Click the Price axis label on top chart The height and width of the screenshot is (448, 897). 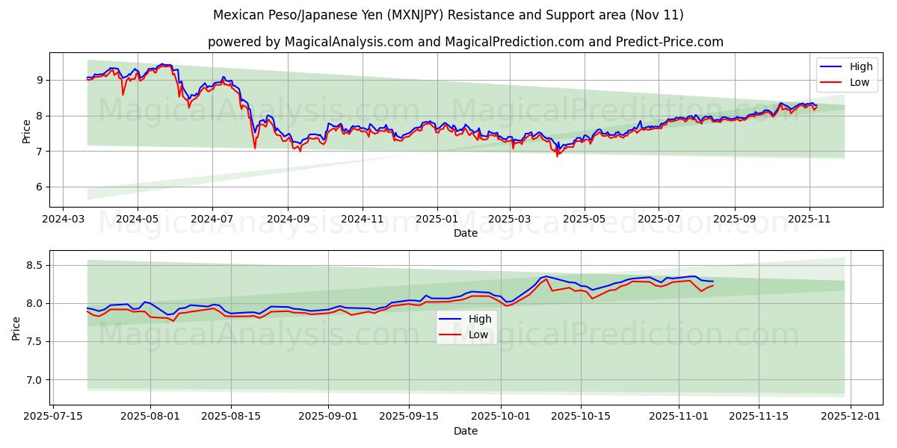tap(26, 131)
